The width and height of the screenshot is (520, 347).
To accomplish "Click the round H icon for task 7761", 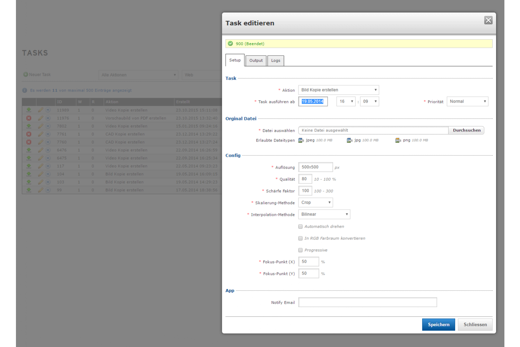I will click(48, 134).
